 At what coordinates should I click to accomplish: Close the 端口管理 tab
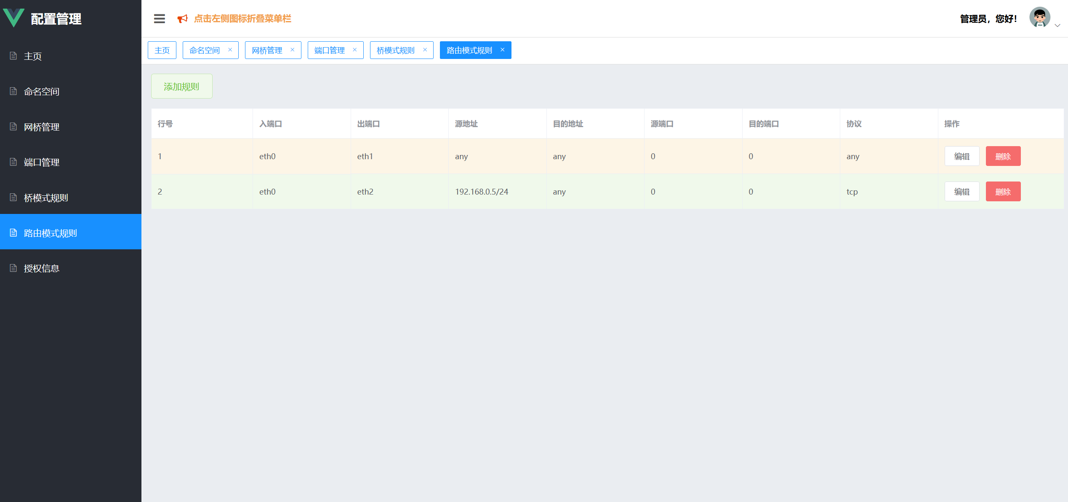354,50
